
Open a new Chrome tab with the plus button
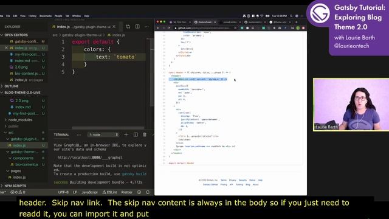[x=296, y=22]
